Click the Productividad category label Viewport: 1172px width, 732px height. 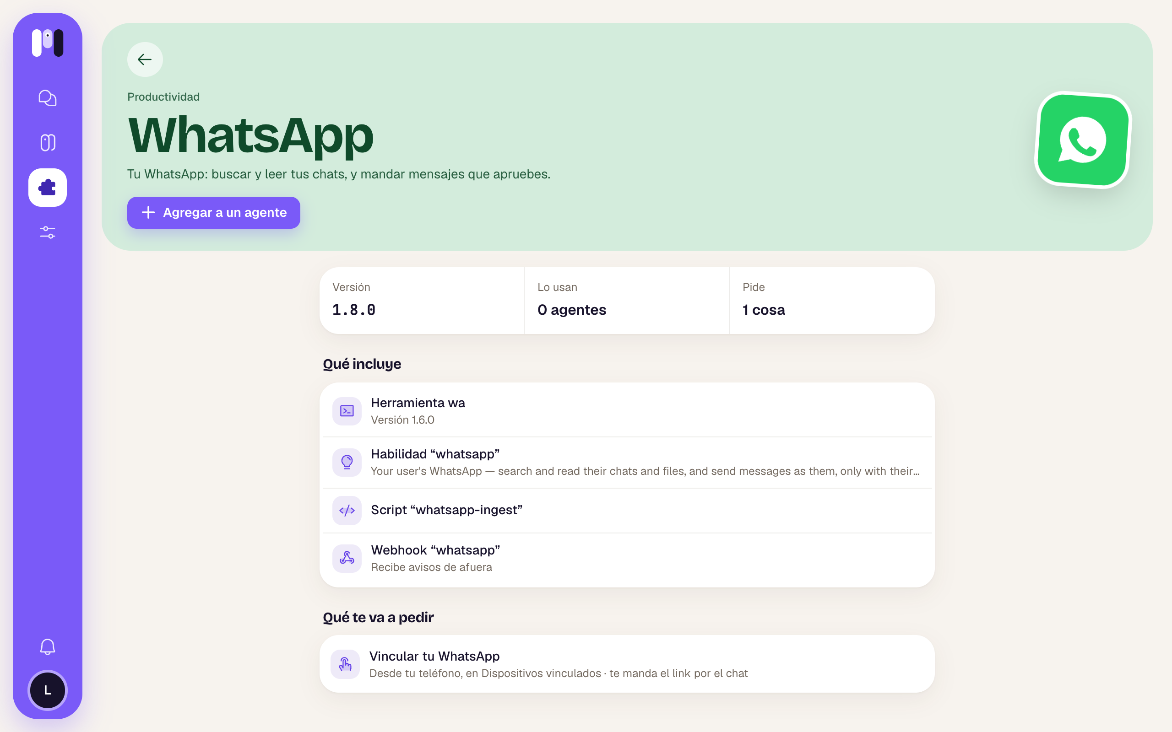click(x=164, y=97)
